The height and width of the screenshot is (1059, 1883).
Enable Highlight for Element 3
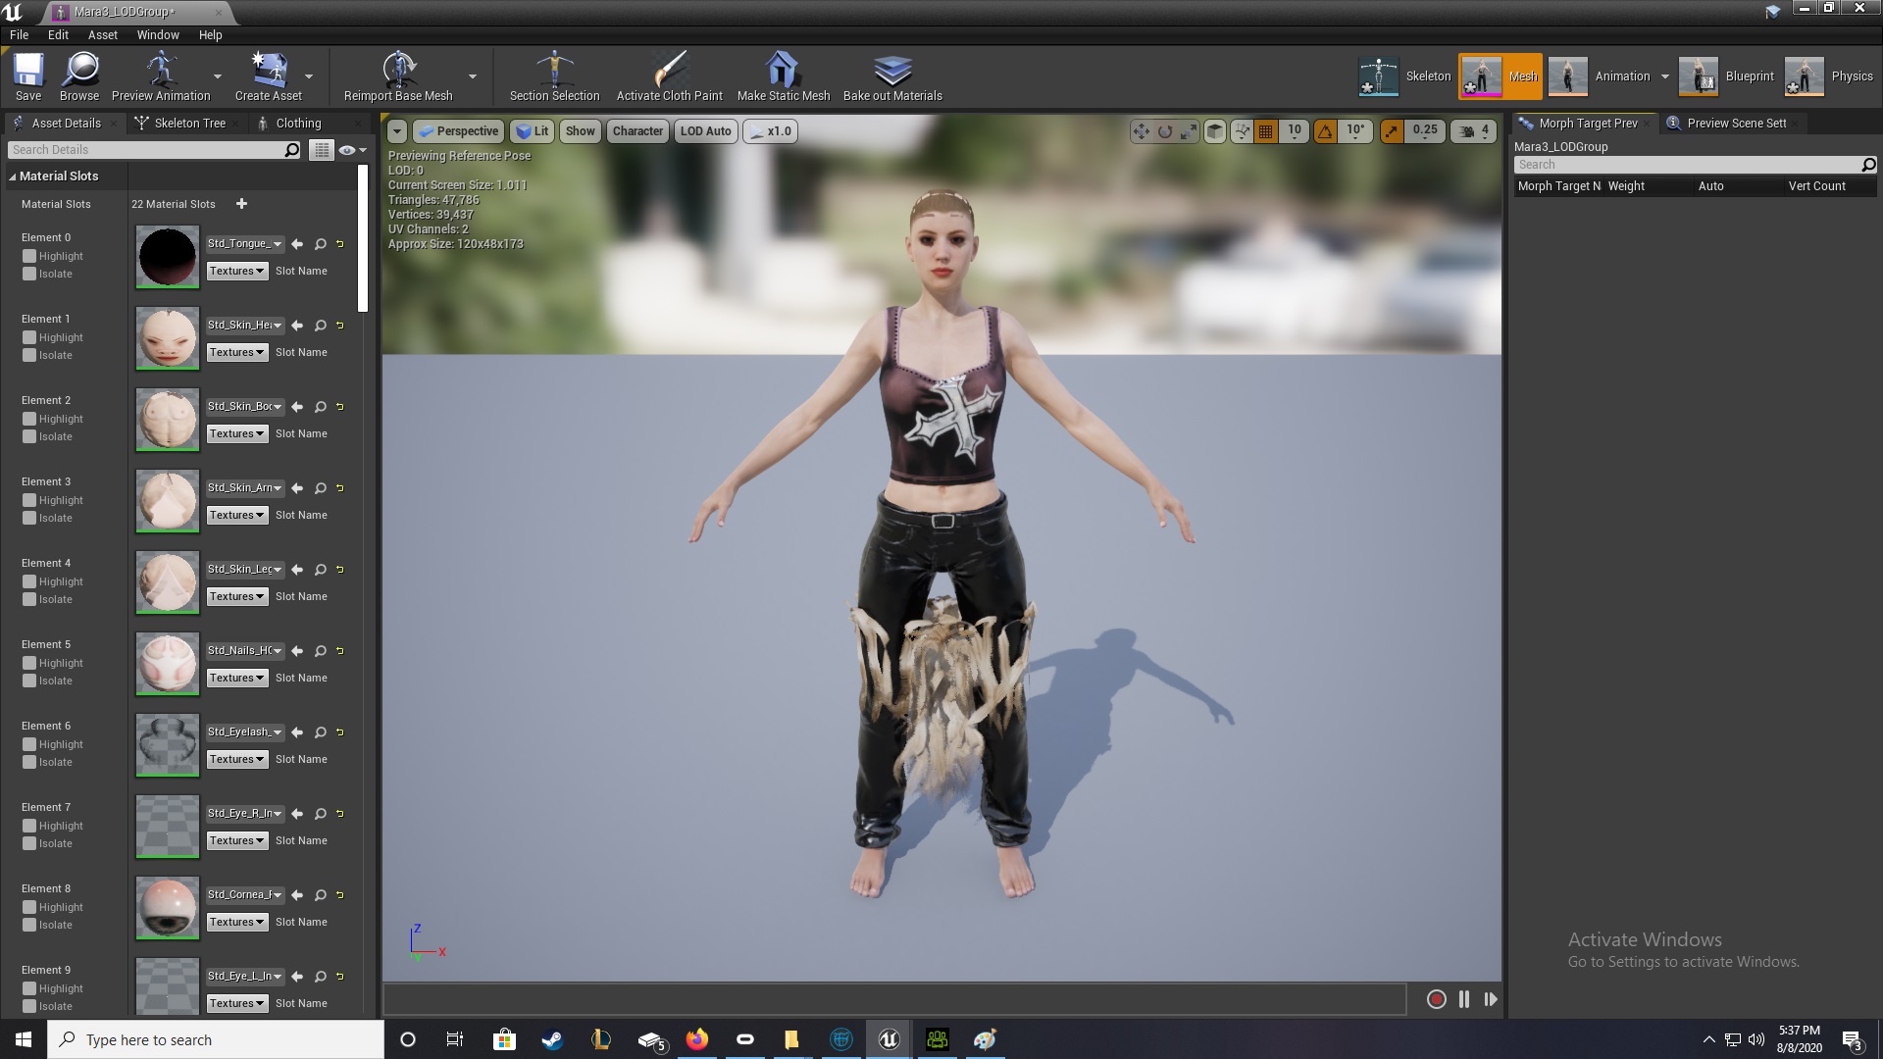tap(29, 500)
